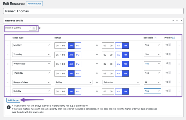Remove the Thursday range row
Image resolution: width=186 pixels, height=120 pixels.
tap(179, 73)
